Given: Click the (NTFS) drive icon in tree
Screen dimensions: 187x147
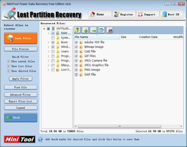Looking at the screenshot, I should pos(53,29).
